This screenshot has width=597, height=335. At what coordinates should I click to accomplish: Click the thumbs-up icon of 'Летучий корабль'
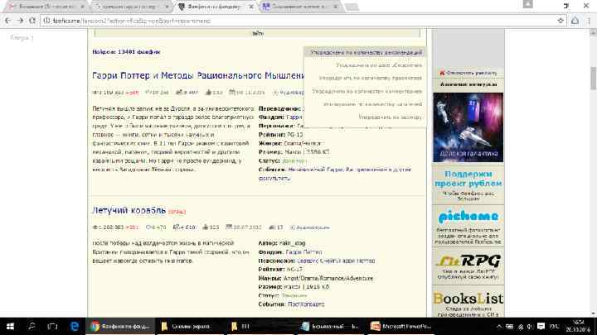click(206, 227)
